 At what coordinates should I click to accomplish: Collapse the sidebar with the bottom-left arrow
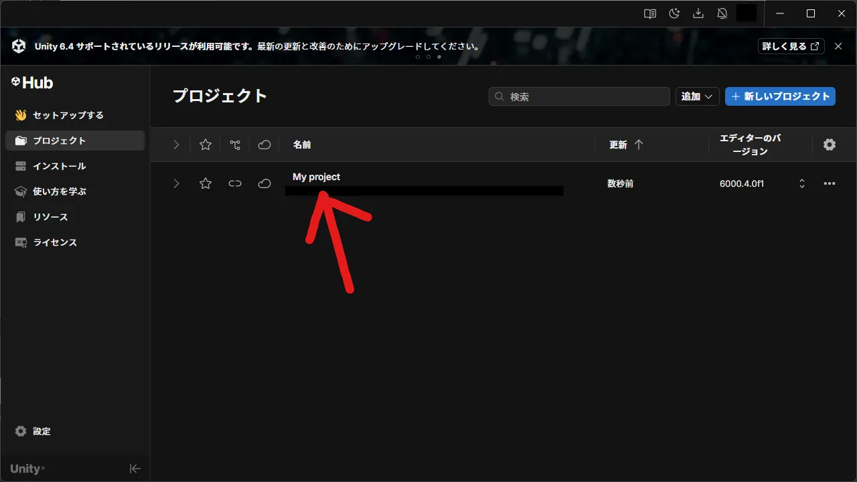135,469
